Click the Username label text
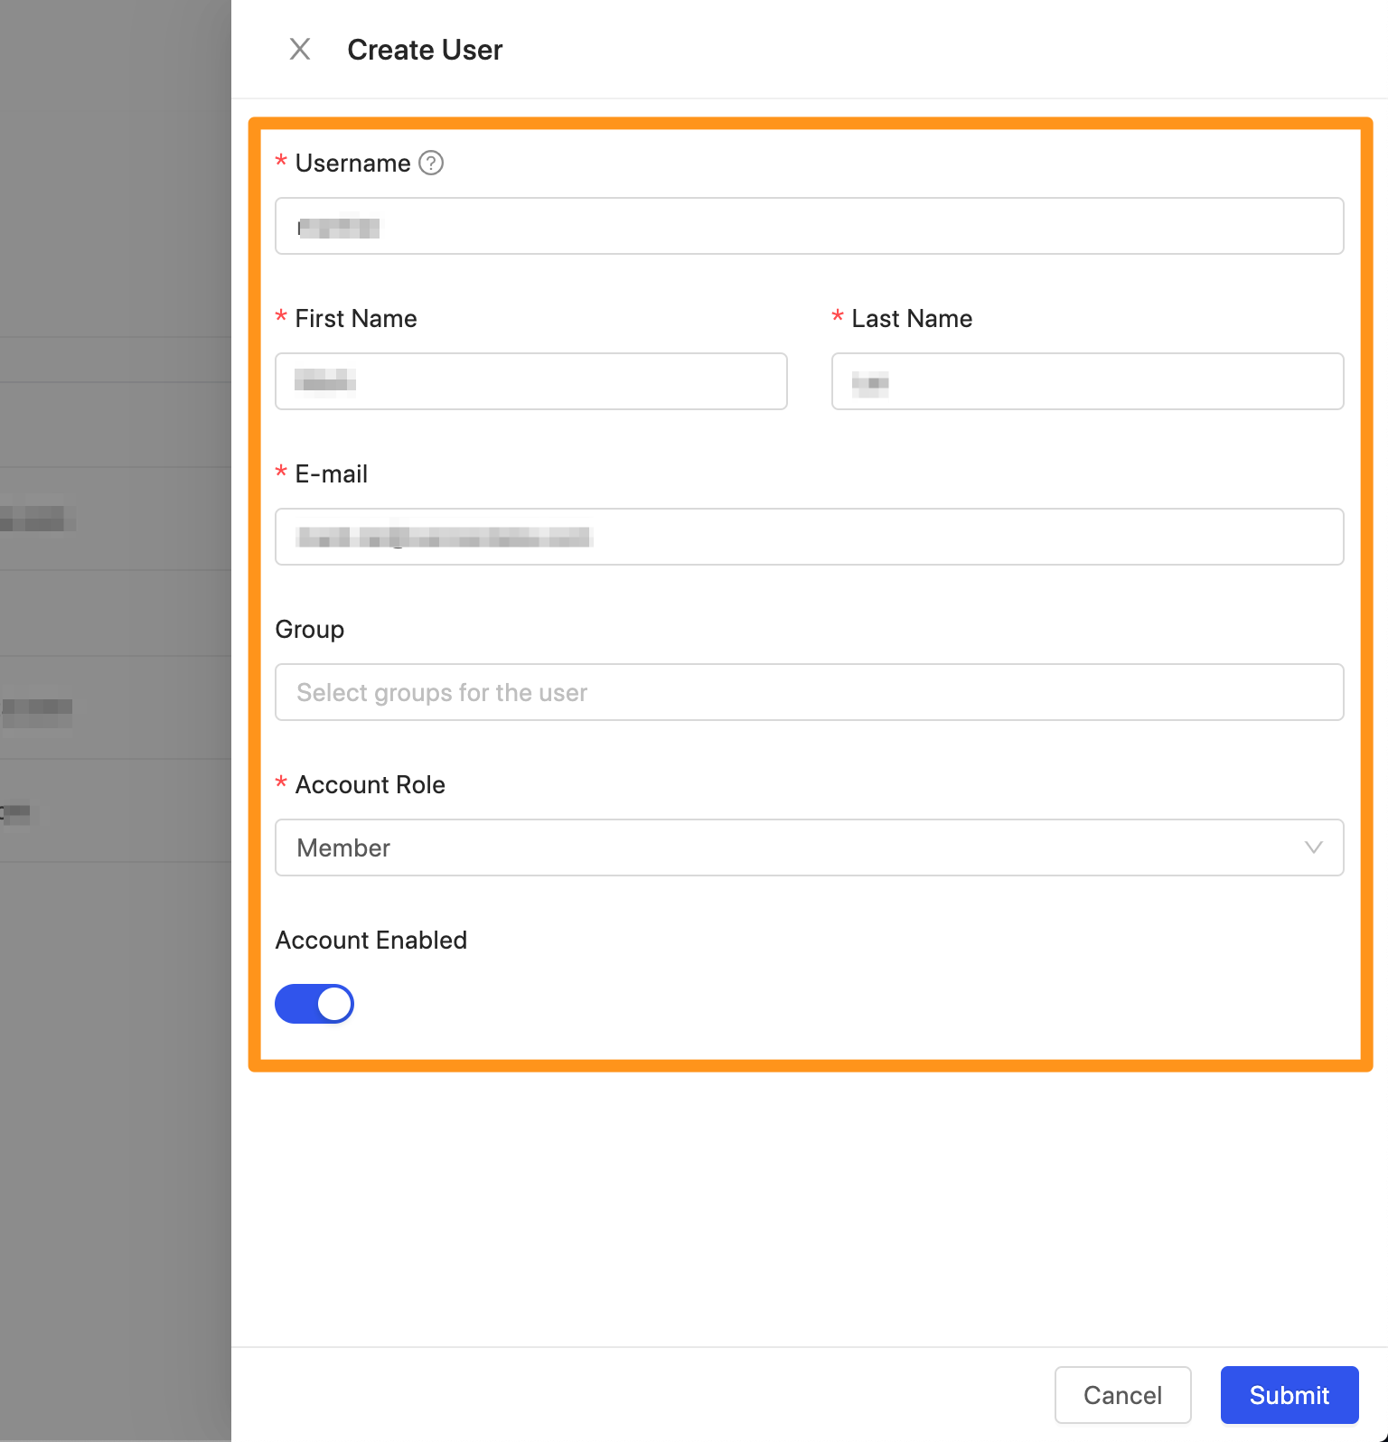Screen dimensions: 1388x1442 point(353,164)
